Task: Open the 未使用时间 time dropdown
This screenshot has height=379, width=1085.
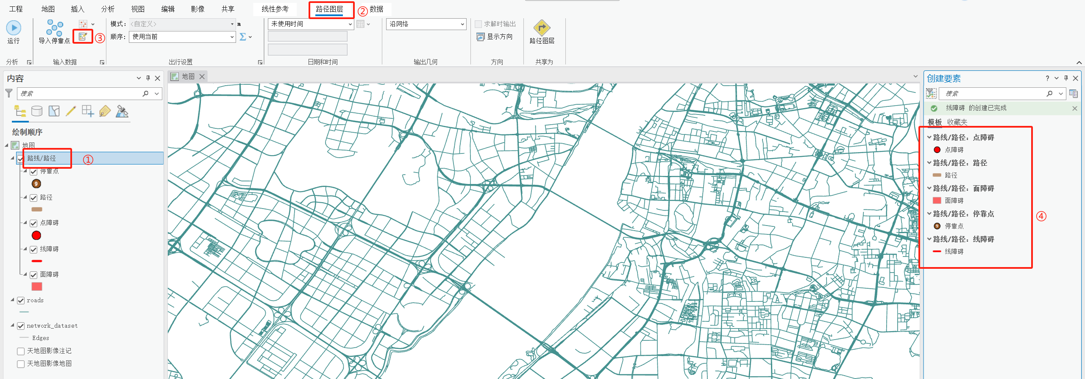Action: click(x=350, y=24)
